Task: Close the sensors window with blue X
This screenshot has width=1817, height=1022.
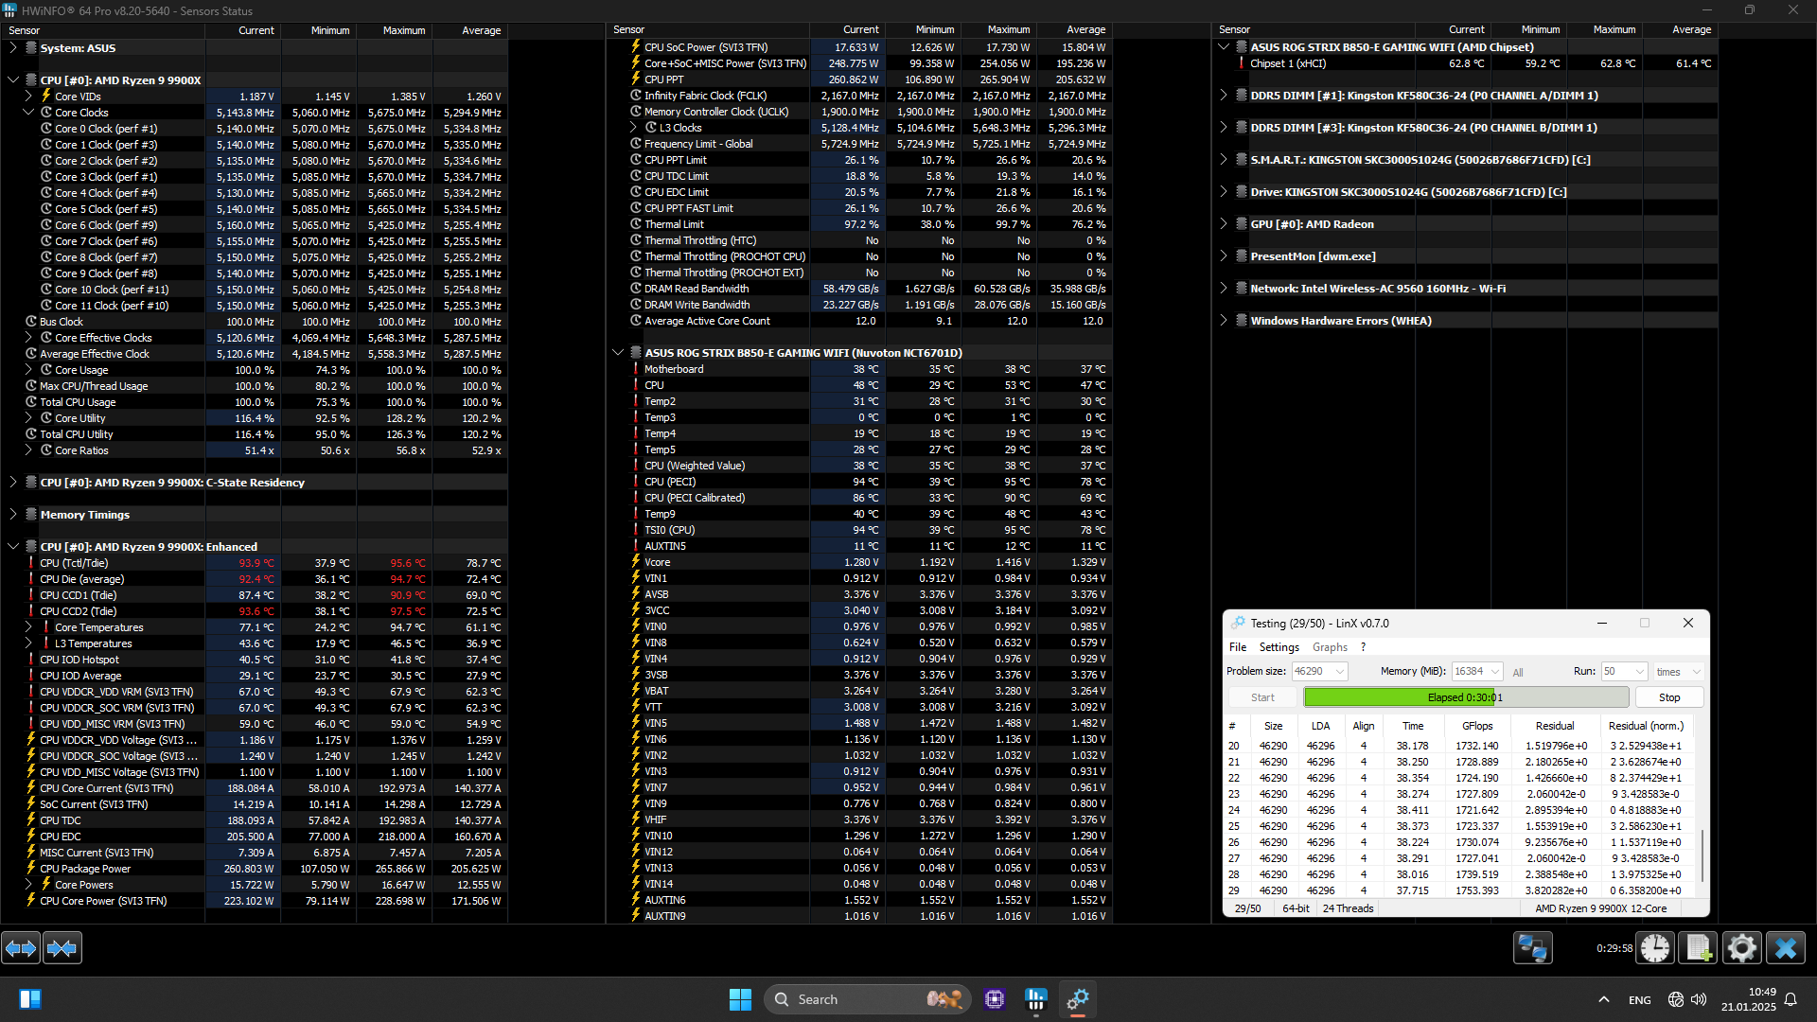Action: click(x=1786, y=948)
